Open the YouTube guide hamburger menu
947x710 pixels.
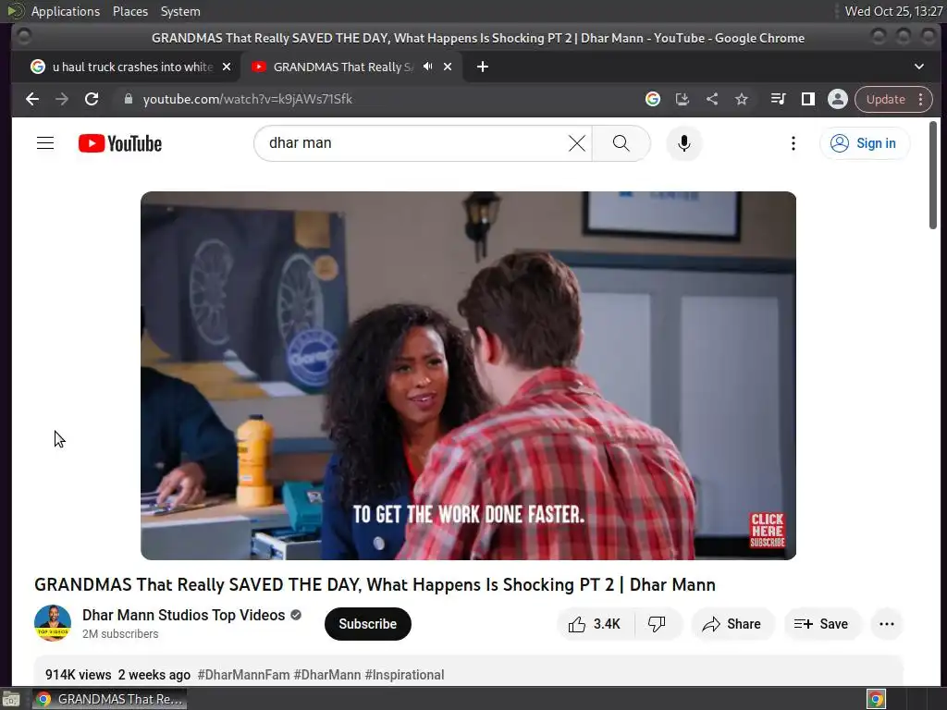[x=45, y=143]
